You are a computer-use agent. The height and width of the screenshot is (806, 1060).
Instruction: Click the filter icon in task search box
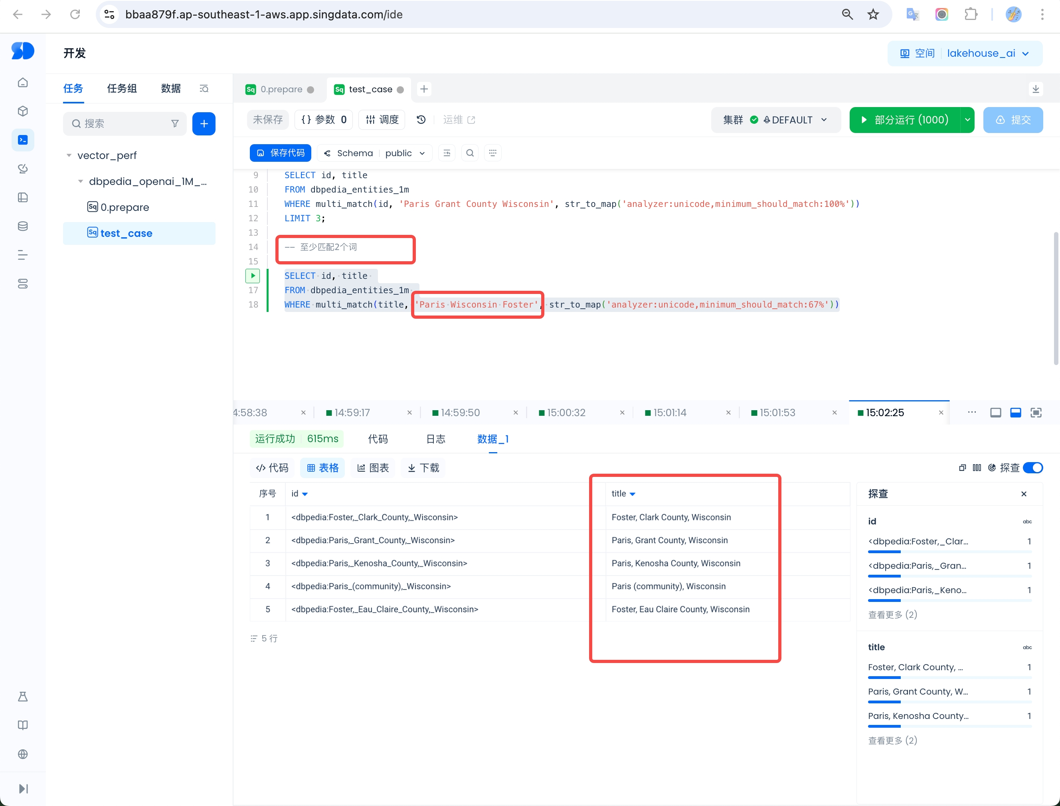click(x=175, y=124)
